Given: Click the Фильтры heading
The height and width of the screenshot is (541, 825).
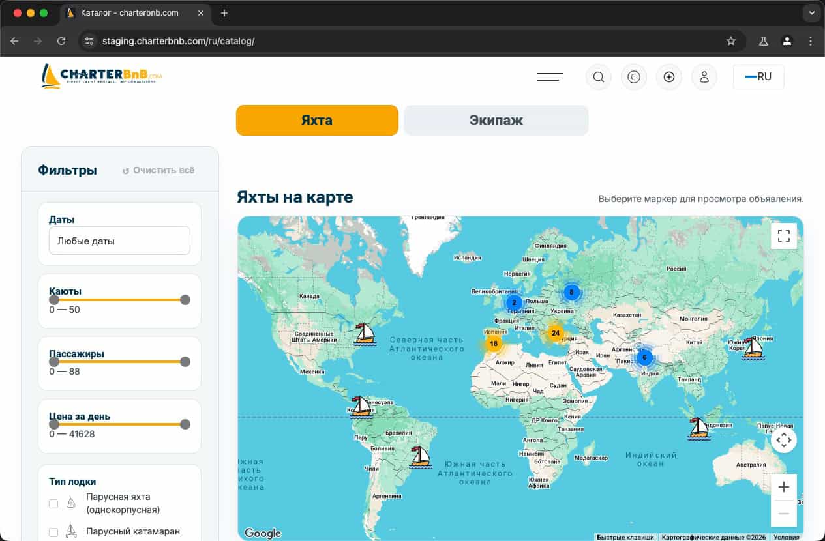Looking at the screenshot, I should pos(67,170).
